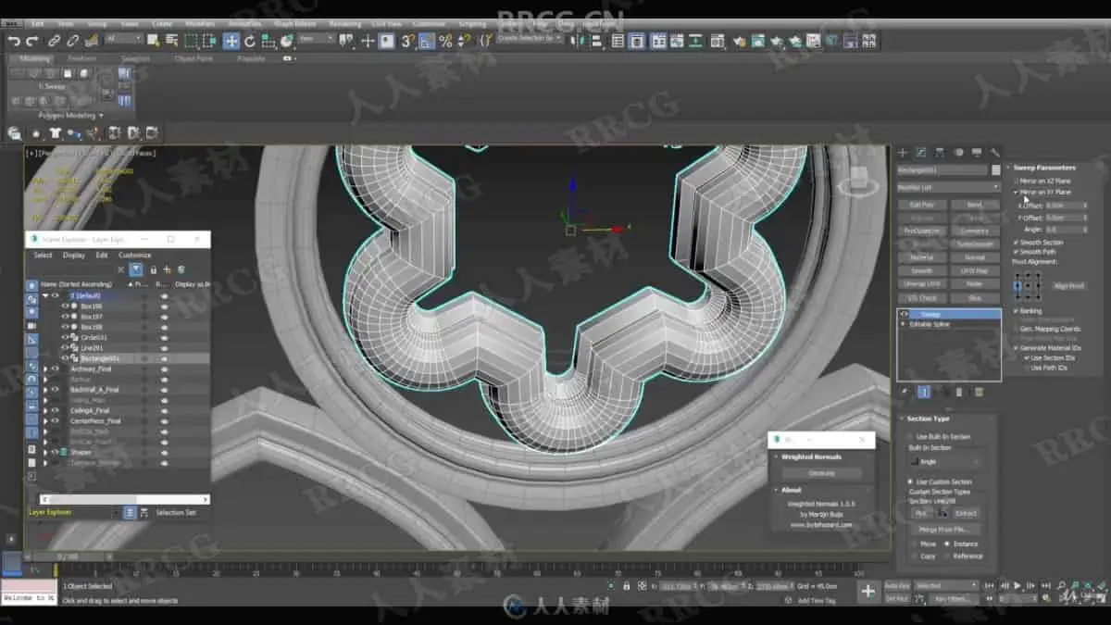Expand the Archway_Final layer
This screenshot has height=625, width=1111.
(45, 369)
